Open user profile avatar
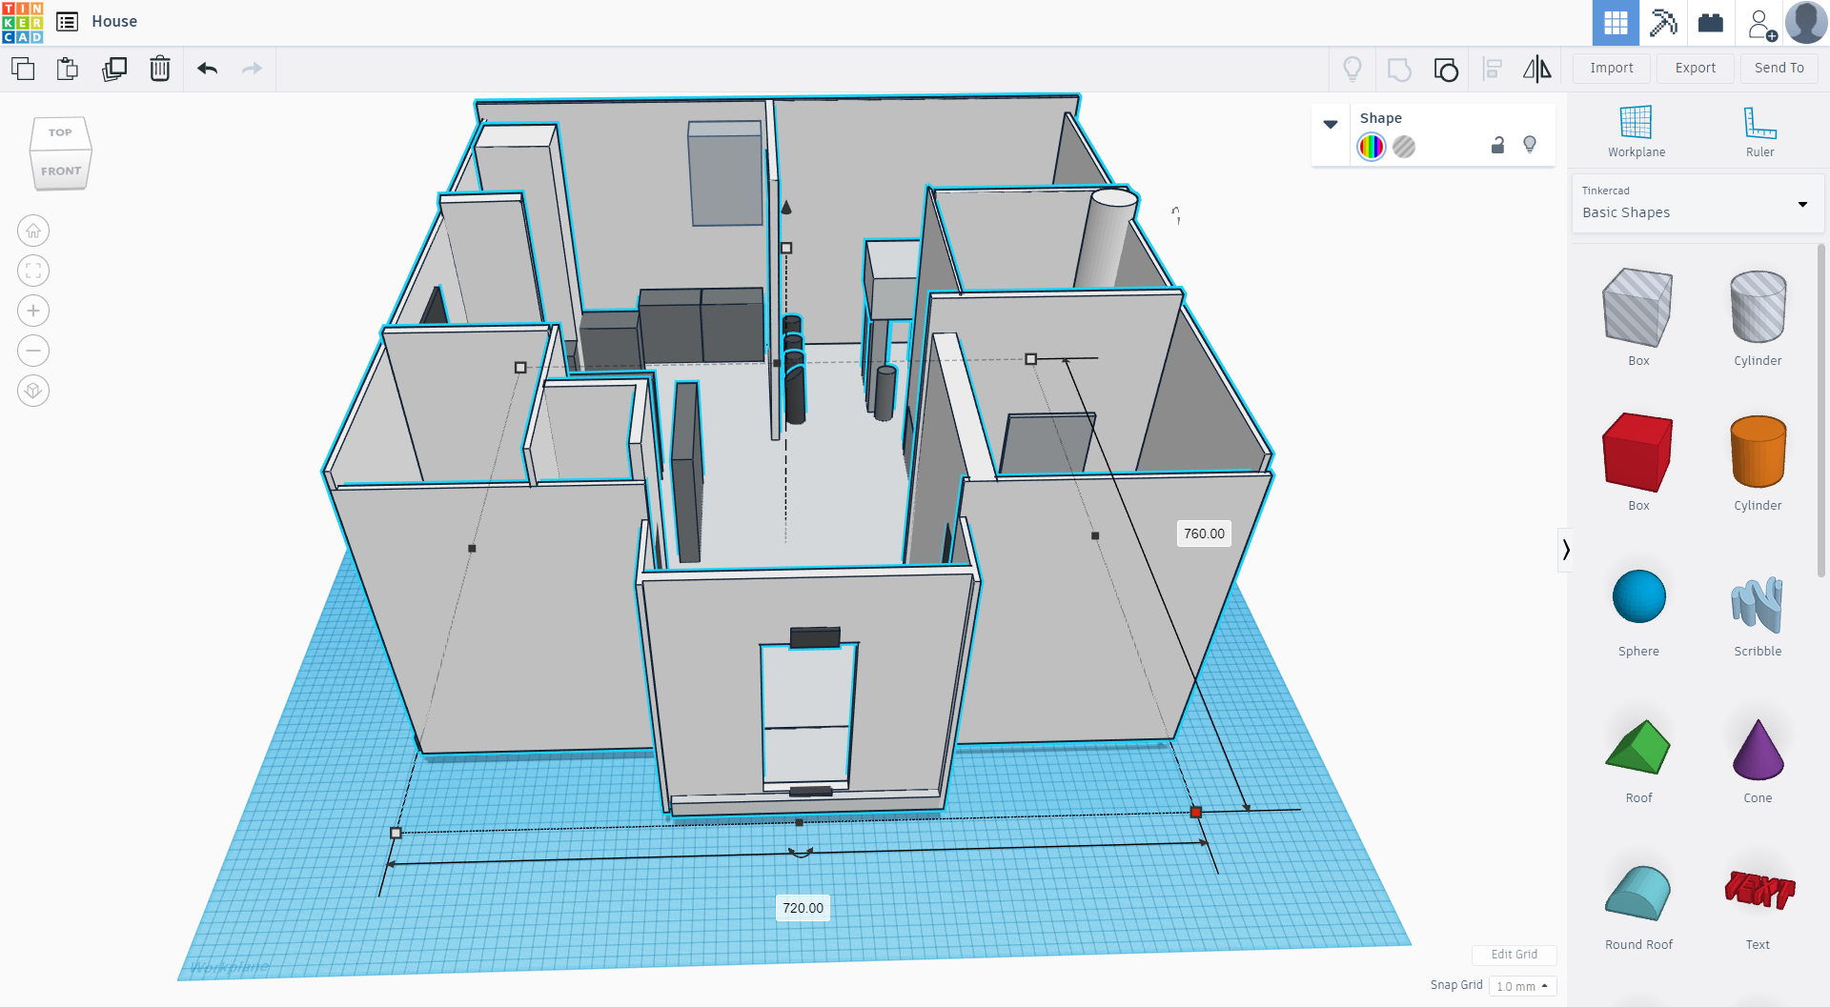 click(x=1805, y=23)
